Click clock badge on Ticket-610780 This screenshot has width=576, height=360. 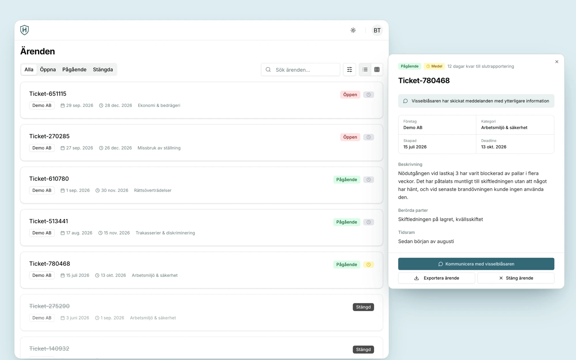click(x=368, y=179)
